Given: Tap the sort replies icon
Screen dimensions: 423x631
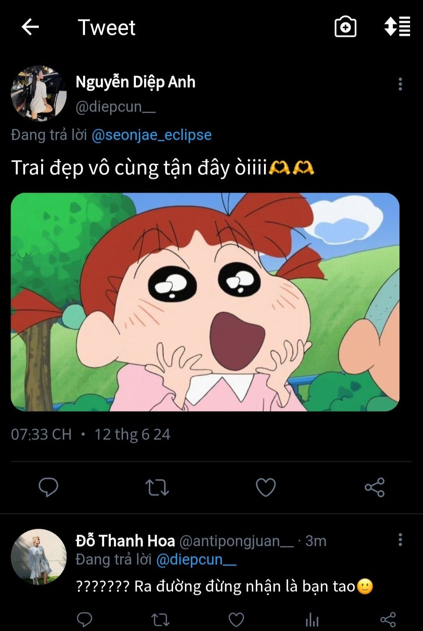Looking at the screenshot, I should (397, 27).
